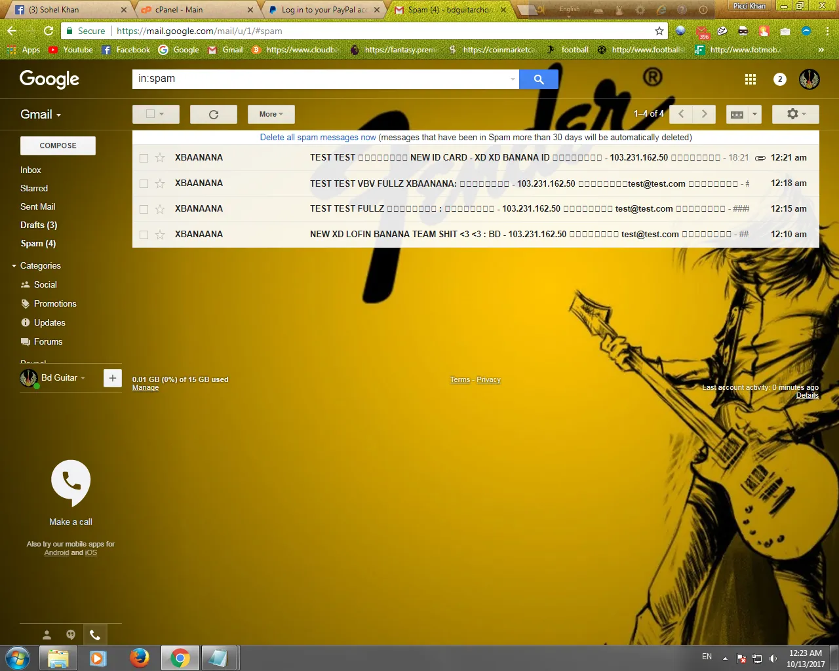Screen dimensions: 839x671
Task: Switch to Hangouts phone tab
Action: (x=95, y=635)
